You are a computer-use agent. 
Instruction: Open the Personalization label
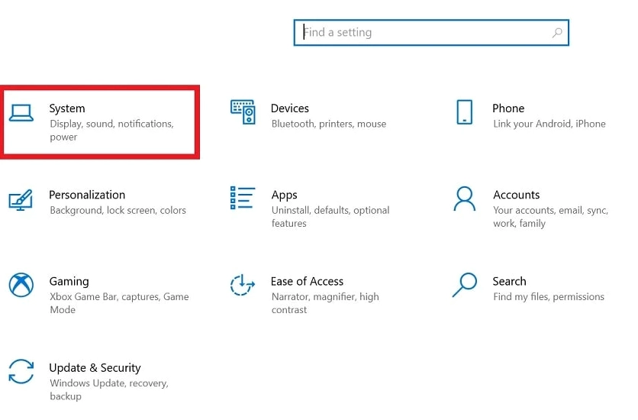coord(87,195)
